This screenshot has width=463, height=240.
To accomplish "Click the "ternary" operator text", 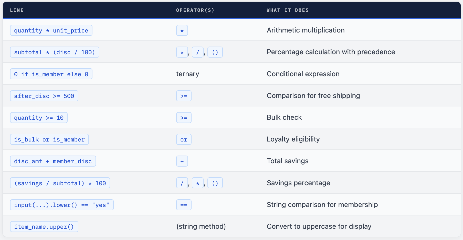I will pos(187,74).
